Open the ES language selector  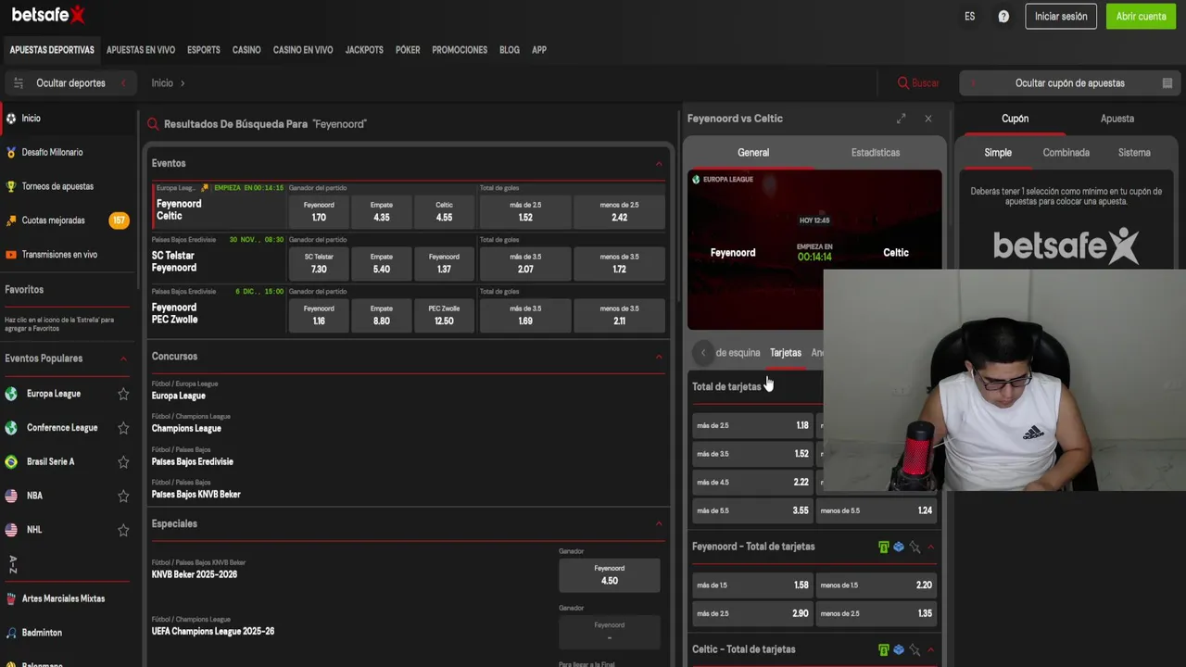tap(969, 17)
